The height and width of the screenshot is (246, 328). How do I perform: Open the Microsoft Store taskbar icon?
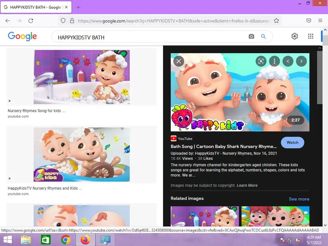click(x=45, y=240)
